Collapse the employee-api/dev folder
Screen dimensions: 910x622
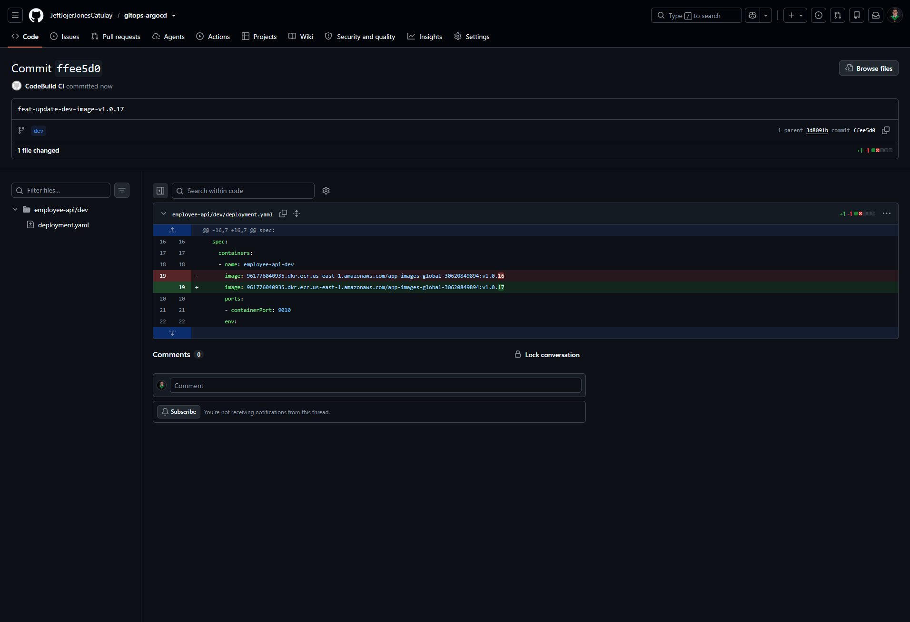tap(15, 210)
